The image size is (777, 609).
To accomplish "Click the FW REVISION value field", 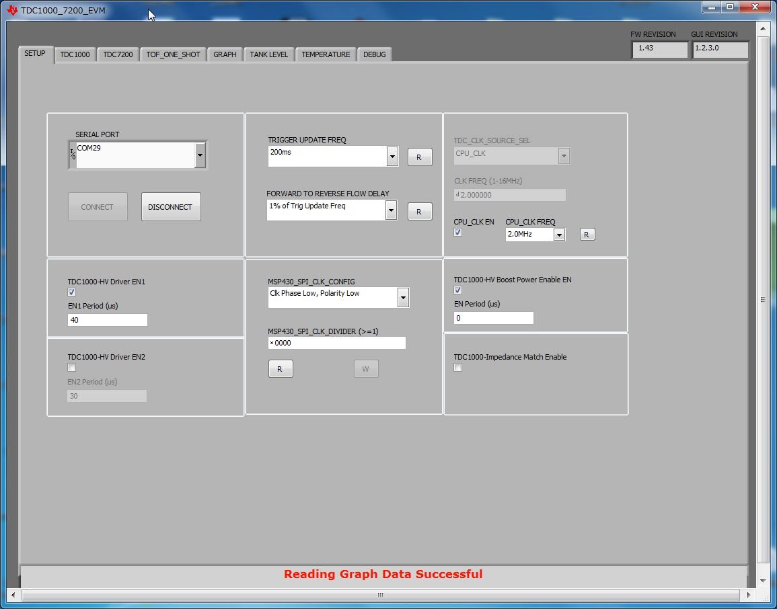I will coord(659,50).
